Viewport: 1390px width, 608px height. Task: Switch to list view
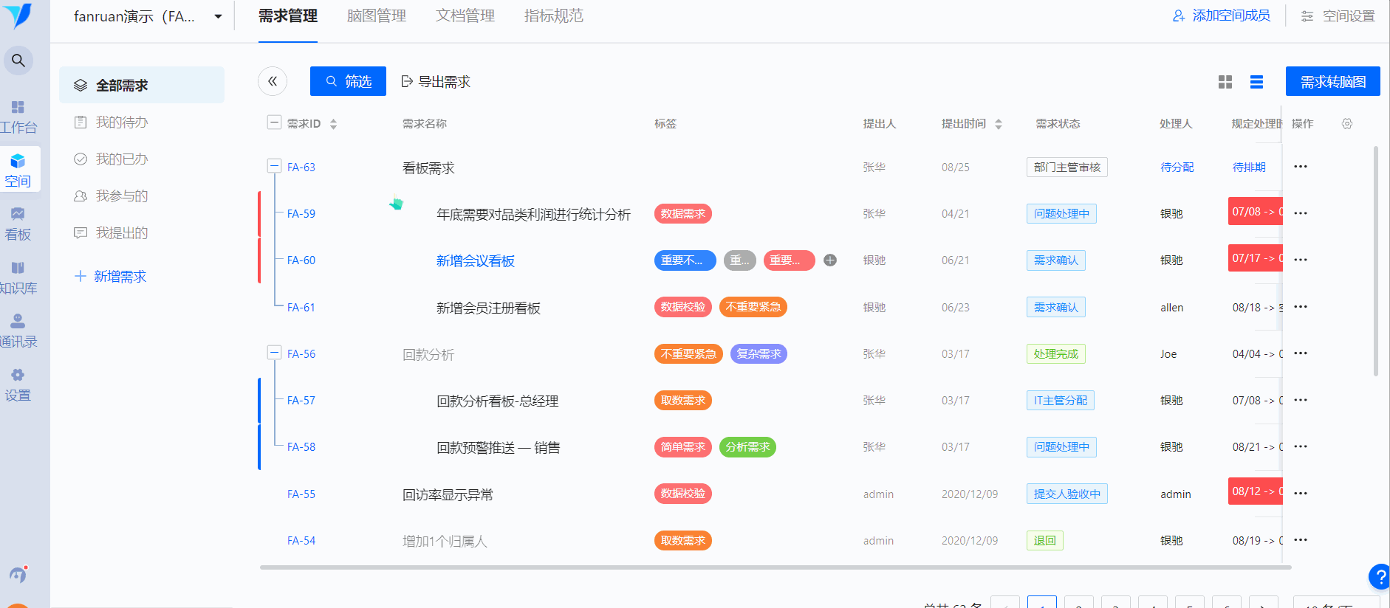pyautogui.click(x=1256, y=82)
